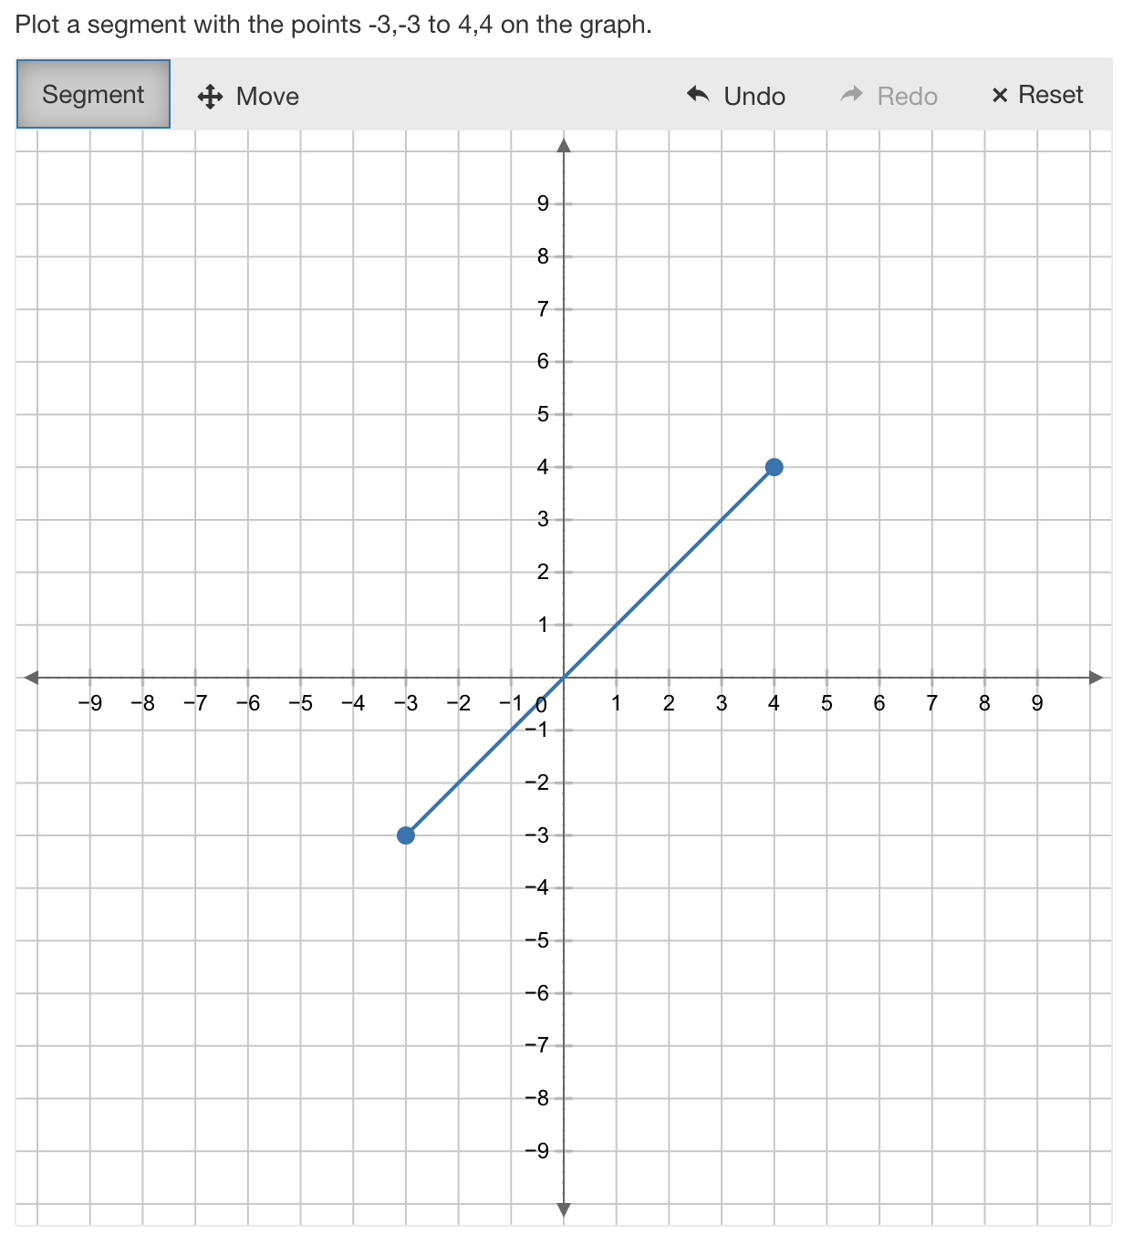Redo the previously undone action

[x=889, y=96]
